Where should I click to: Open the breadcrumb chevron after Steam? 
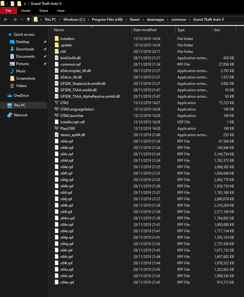pyautogui.click(x=143, y=19)
